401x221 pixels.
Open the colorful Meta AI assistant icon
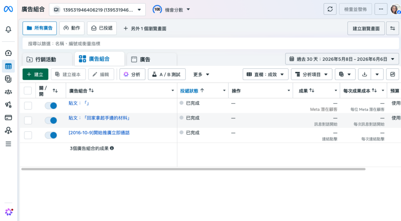click(9, 212)
